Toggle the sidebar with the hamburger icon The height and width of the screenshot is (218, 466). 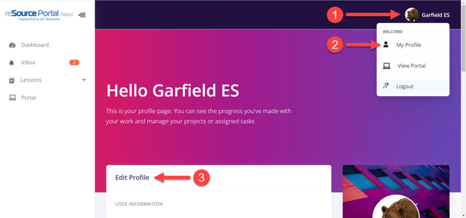(82, 15)
